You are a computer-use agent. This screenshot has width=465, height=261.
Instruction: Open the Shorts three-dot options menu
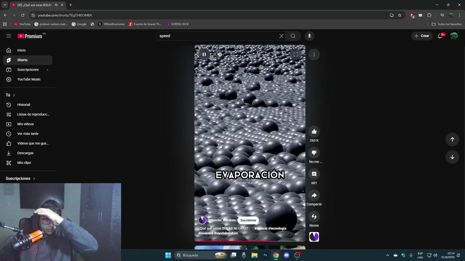click(314, 54)
